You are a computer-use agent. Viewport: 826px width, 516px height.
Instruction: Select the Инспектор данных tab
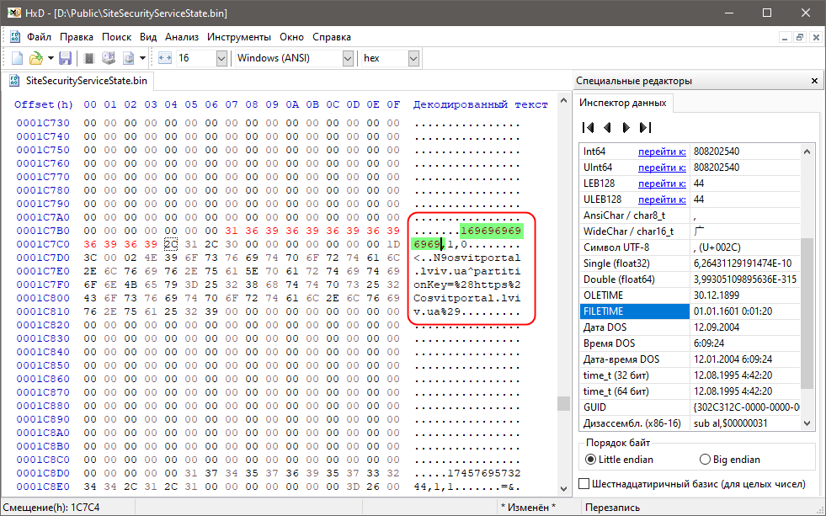(x=623, y=103)
